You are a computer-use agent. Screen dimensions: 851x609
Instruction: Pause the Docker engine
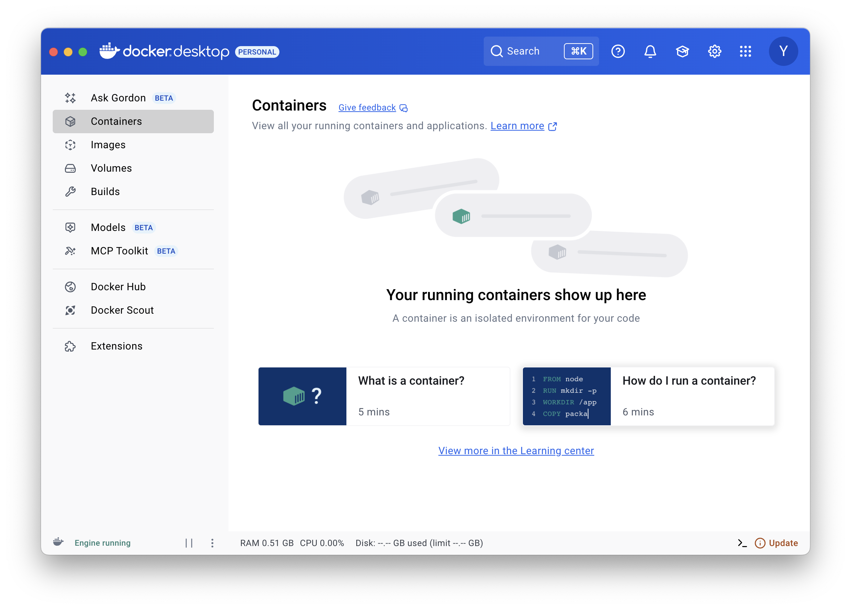pos(189,543)
